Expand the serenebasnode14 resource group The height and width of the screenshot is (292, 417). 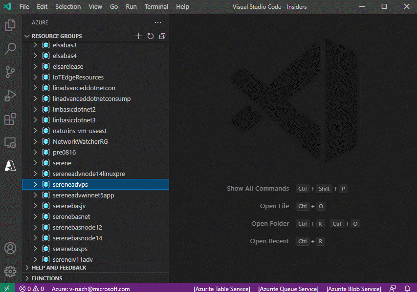point(35,238)
